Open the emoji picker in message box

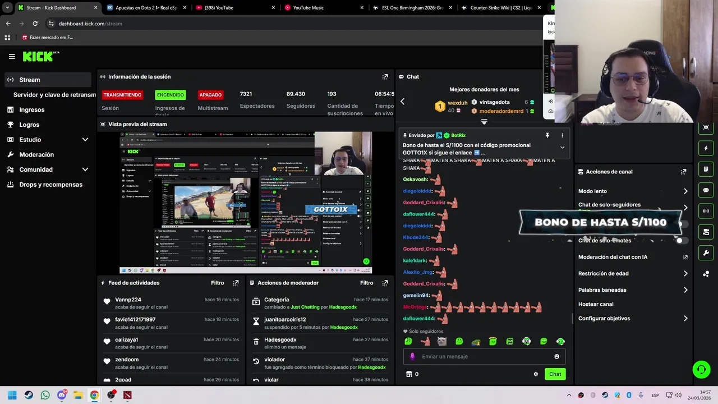(x=556, y=356)
